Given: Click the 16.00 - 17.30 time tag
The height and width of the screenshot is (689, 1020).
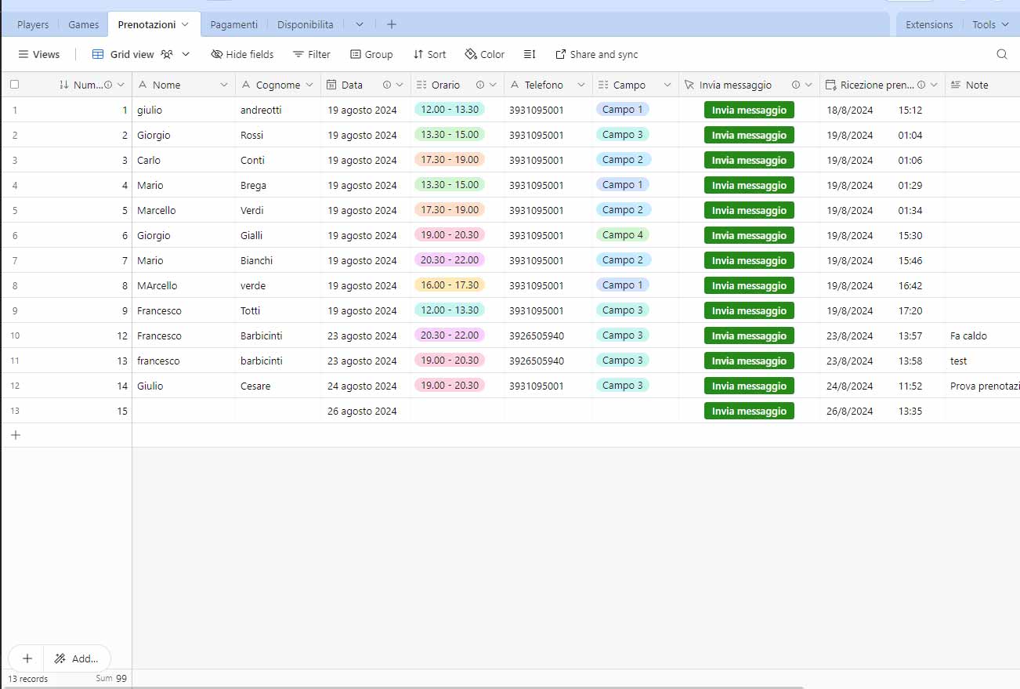Looking at the screenshot, I should click(450, 285).
